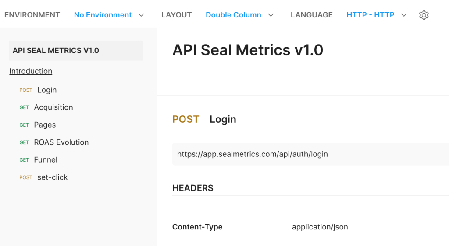
Task: Open POST Login request in sidebar
Action: tap(46, 90)
